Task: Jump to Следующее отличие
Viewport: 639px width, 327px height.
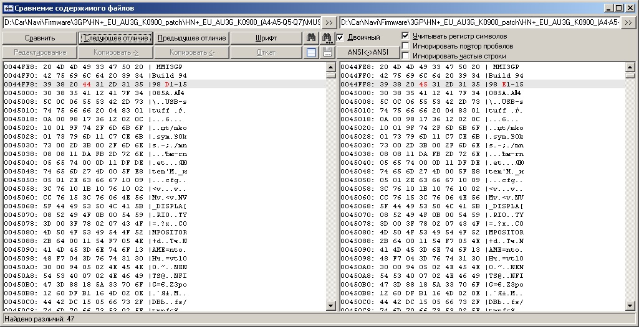Action: [x=115, y=38]
